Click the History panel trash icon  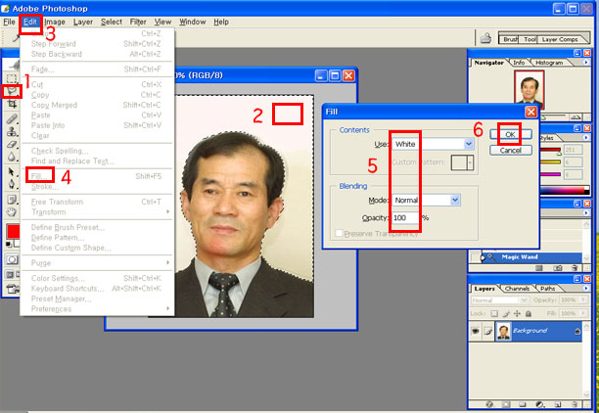(575, 268)
